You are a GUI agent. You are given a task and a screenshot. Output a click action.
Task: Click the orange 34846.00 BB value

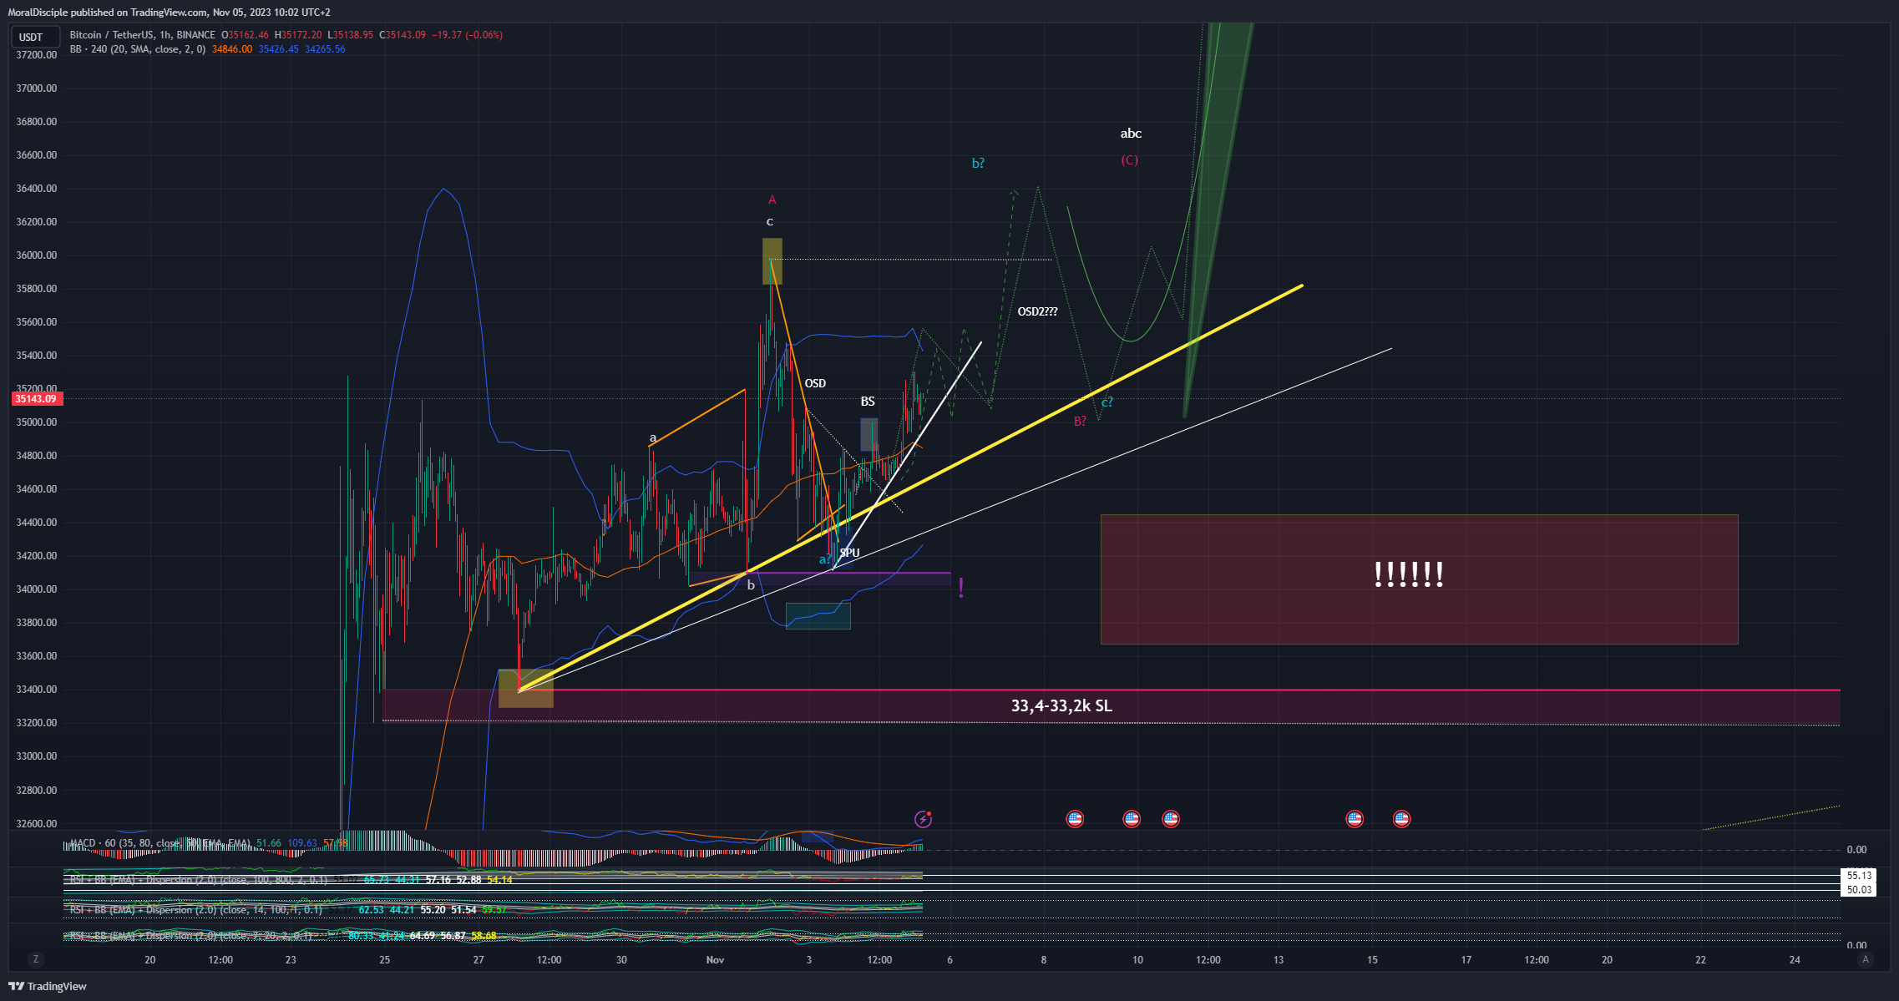[x=232, y=49]
